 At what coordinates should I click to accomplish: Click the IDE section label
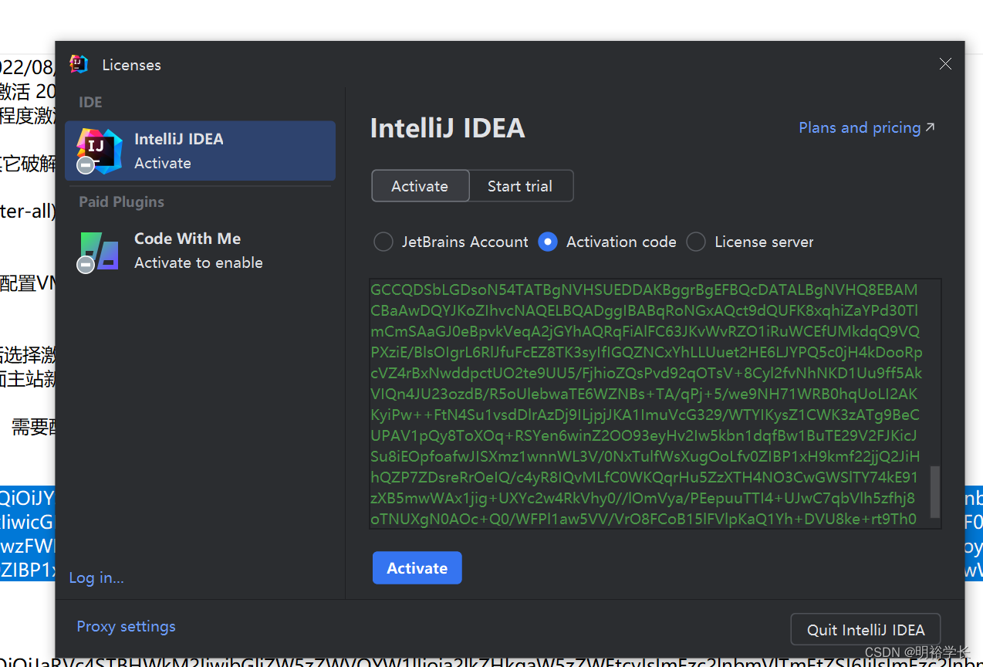point(90,102)
